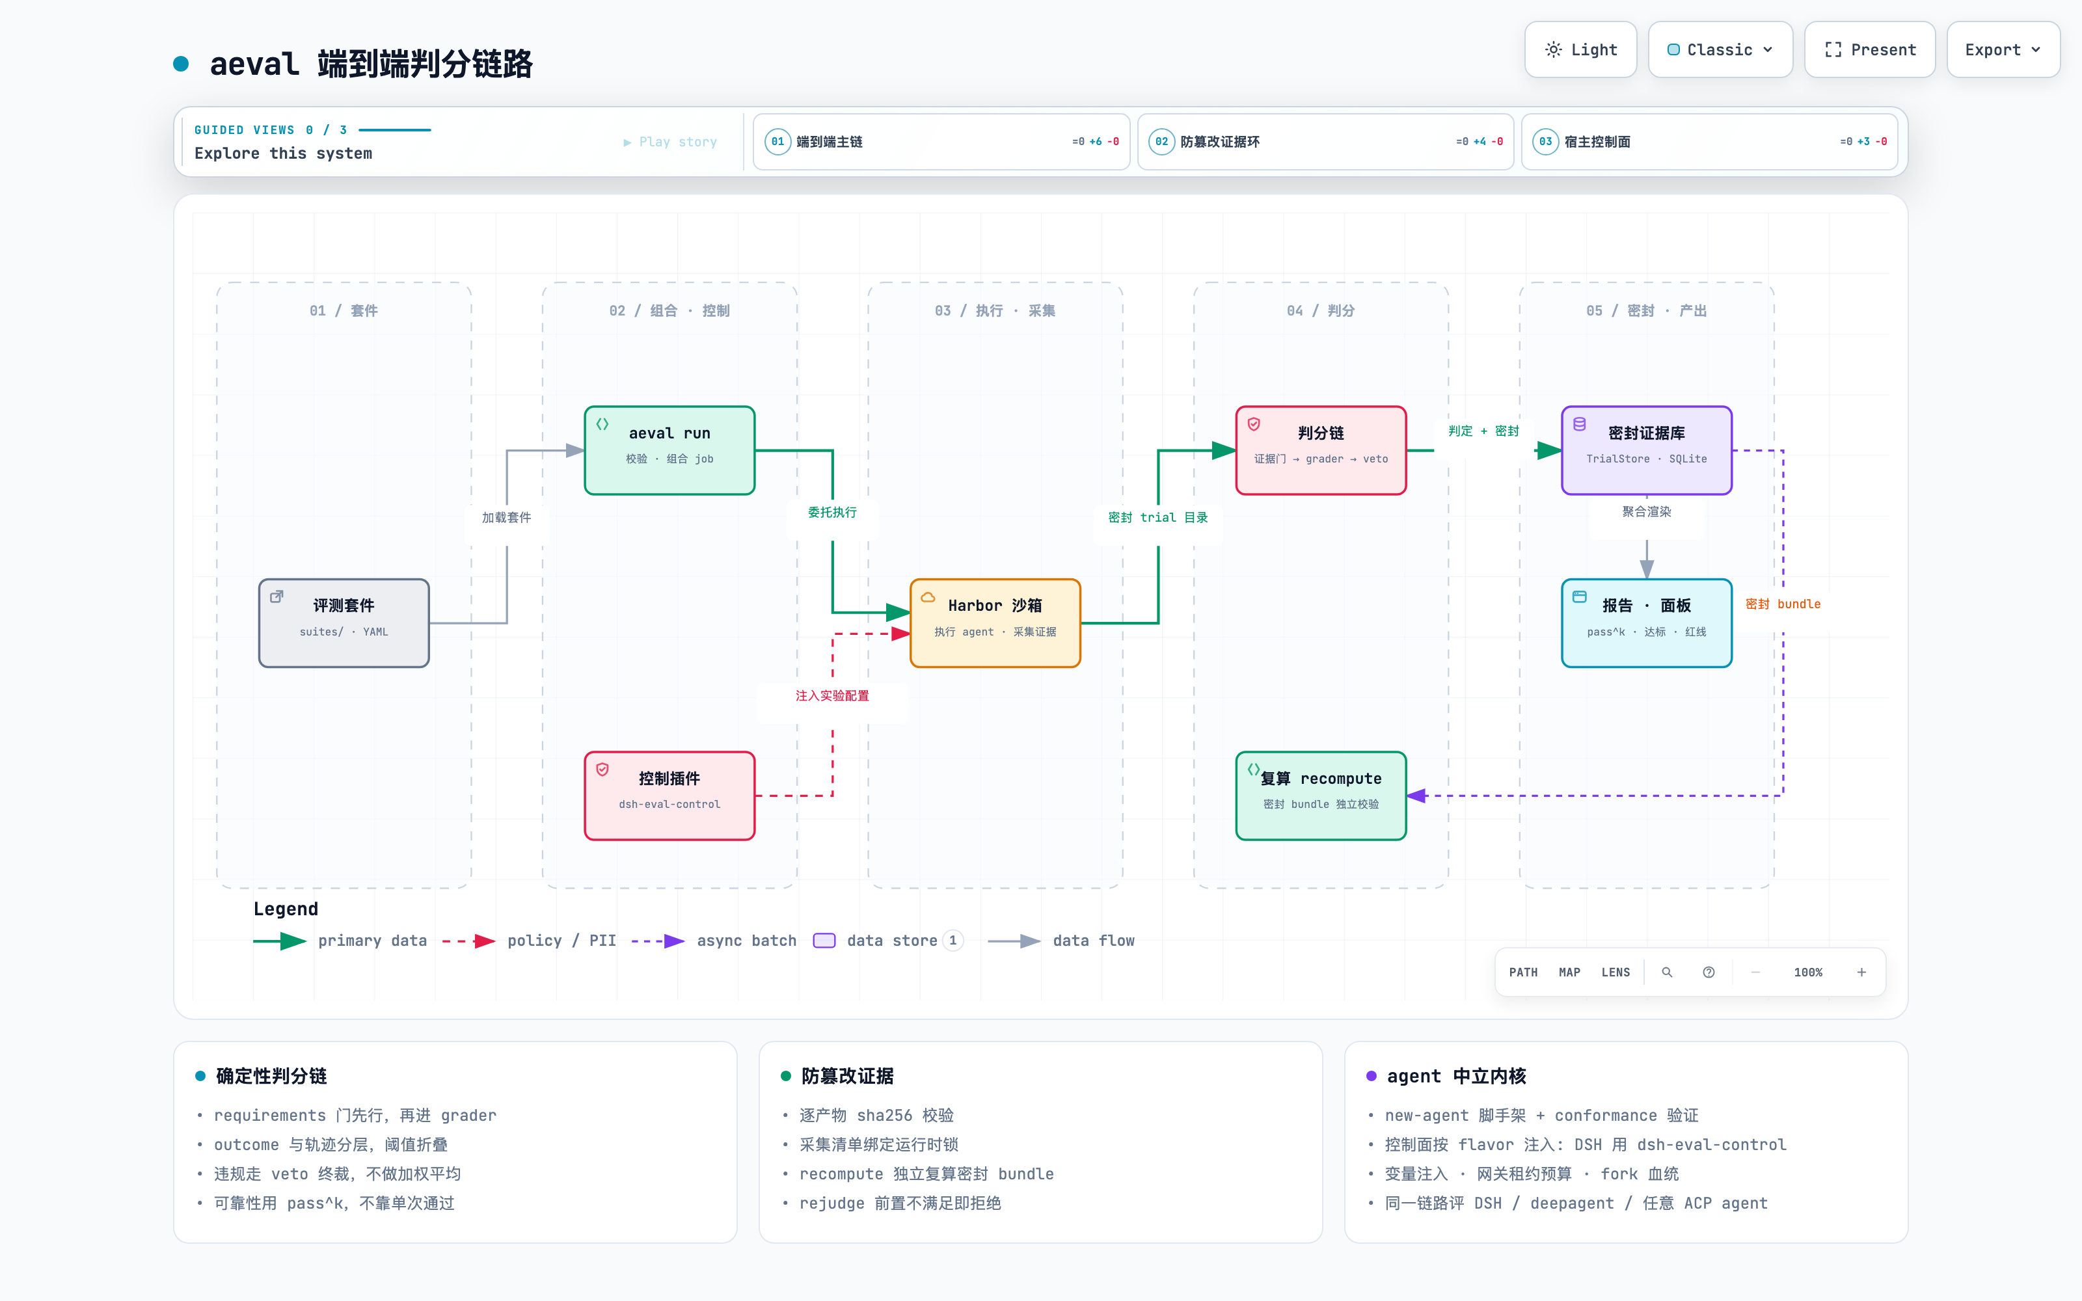Image resolution: width=2082 pixels, height=1301 pixels.
Task: Click the database icon on 密封证据库 node
Action: click(x=1580, y=424)
